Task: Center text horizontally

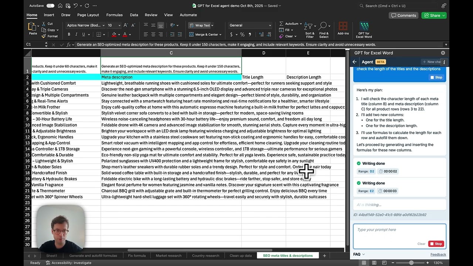Action: tap(153, 34)
